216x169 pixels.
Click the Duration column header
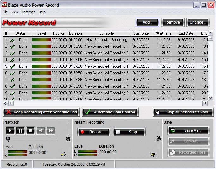click(75, 33)
